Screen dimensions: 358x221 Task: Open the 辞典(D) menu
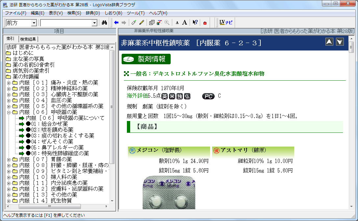(93, 13)
